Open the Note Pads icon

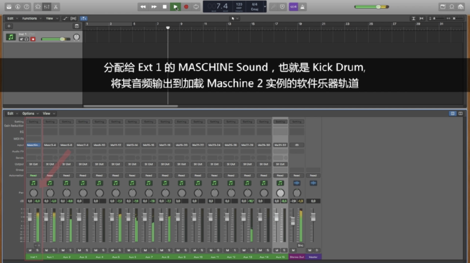click(x=443, y=7)
